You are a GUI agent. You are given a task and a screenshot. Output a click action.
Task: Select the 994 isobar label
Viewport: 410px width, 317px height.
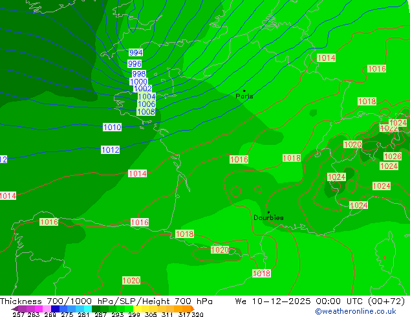click(x=136, y=52)
